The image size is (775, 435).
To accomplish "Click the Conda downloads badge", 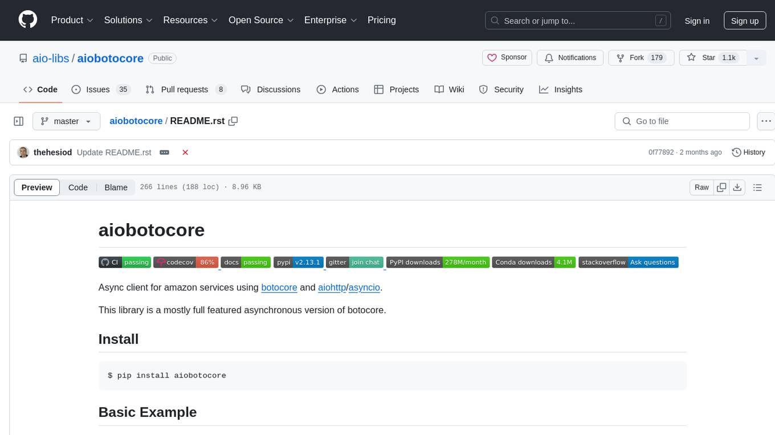I will pos(534,262).
